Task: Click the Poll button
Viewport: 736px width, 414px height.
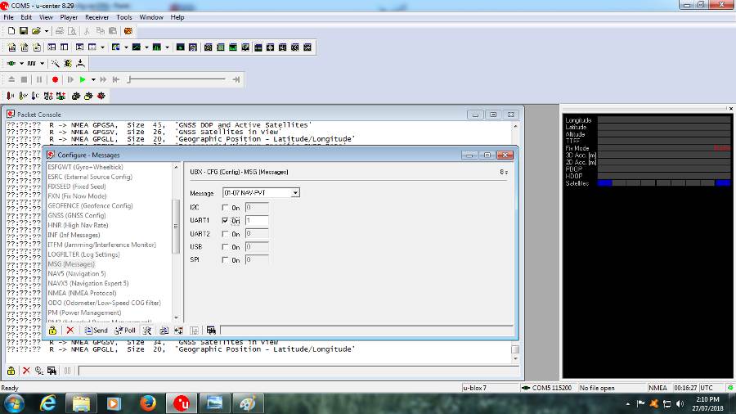Action: tap(125, 331)
